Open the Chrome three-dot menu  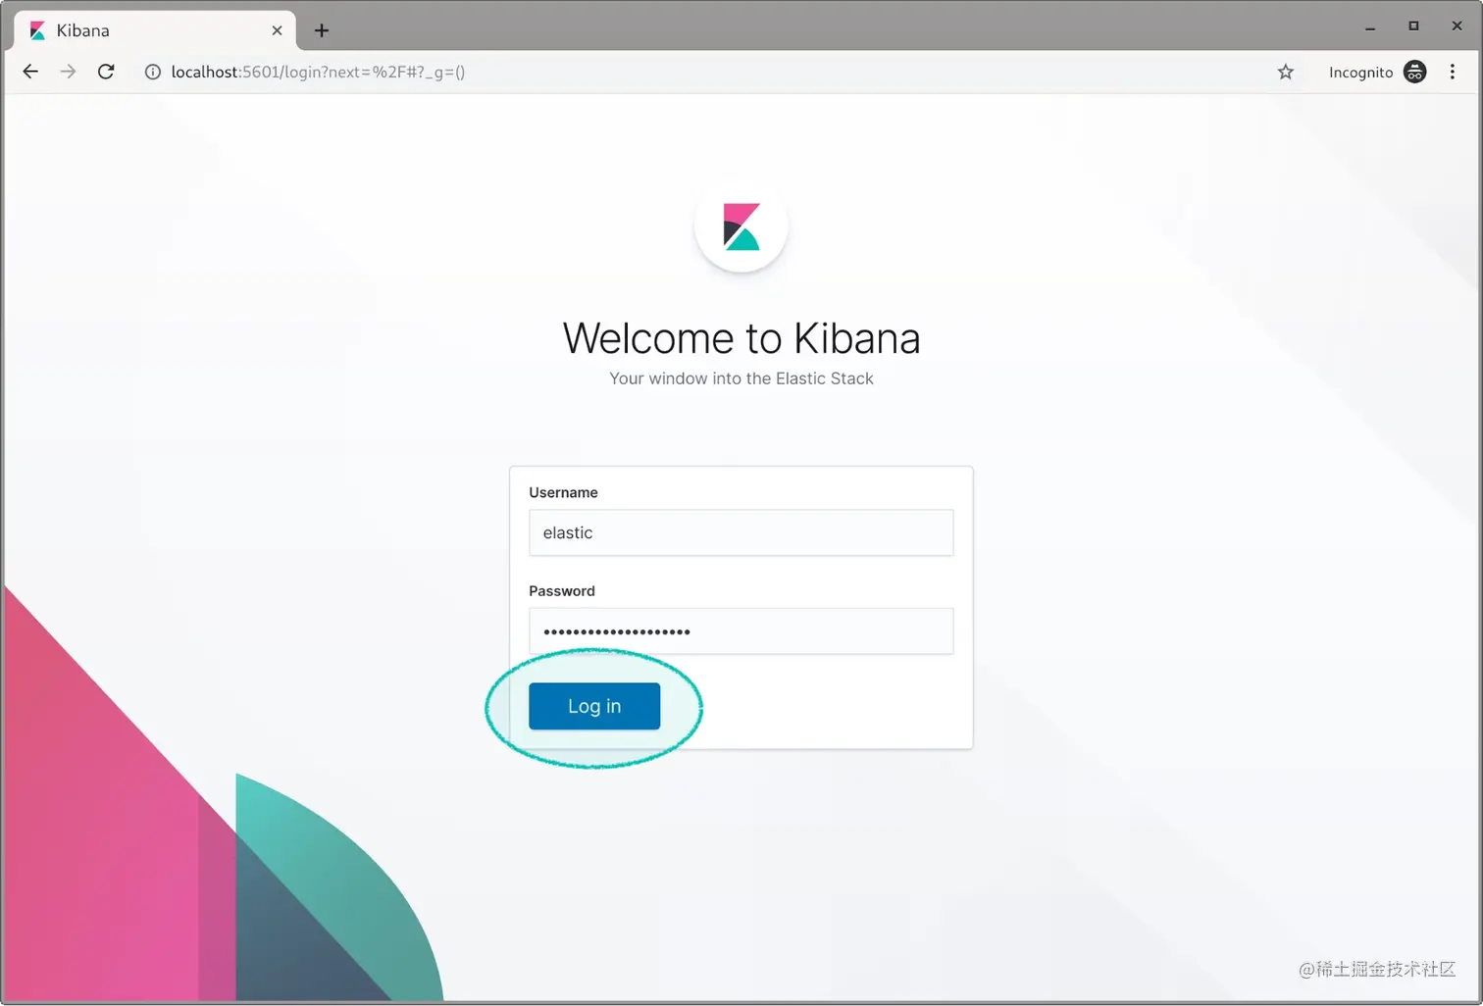pos(1454,72)
